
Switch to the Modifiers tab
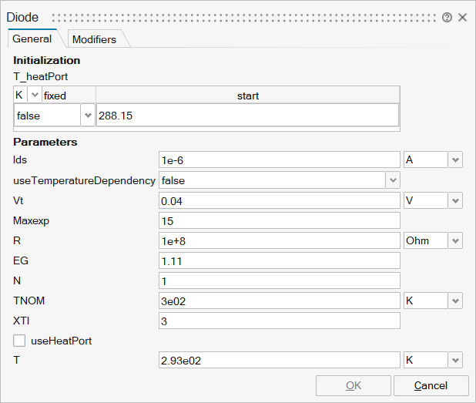coord(94,39)
